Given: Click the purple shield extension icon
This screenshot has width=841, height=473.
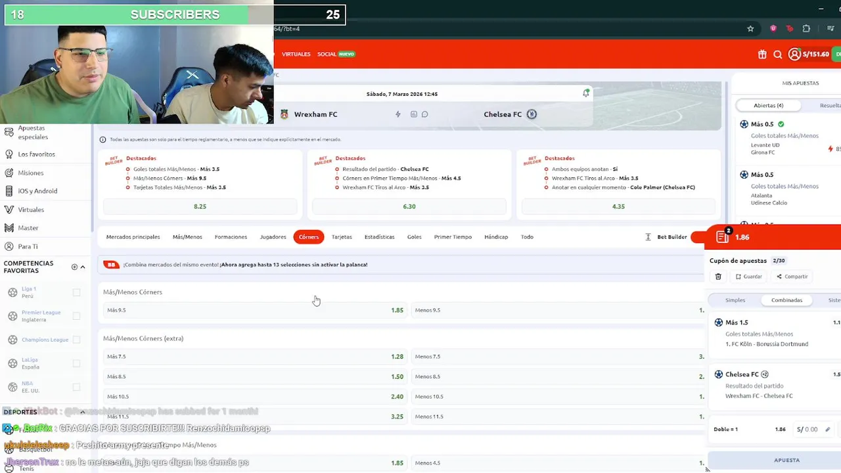Looking at the screenshot, I should [773, 28].
